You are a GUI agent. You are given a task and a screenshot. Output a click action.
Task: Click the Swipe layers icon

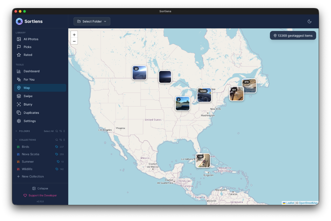tap(19, 96)
